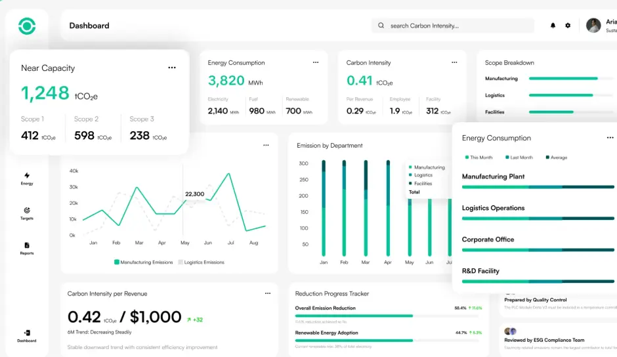Click the green circular app logo

coord(27,26)
